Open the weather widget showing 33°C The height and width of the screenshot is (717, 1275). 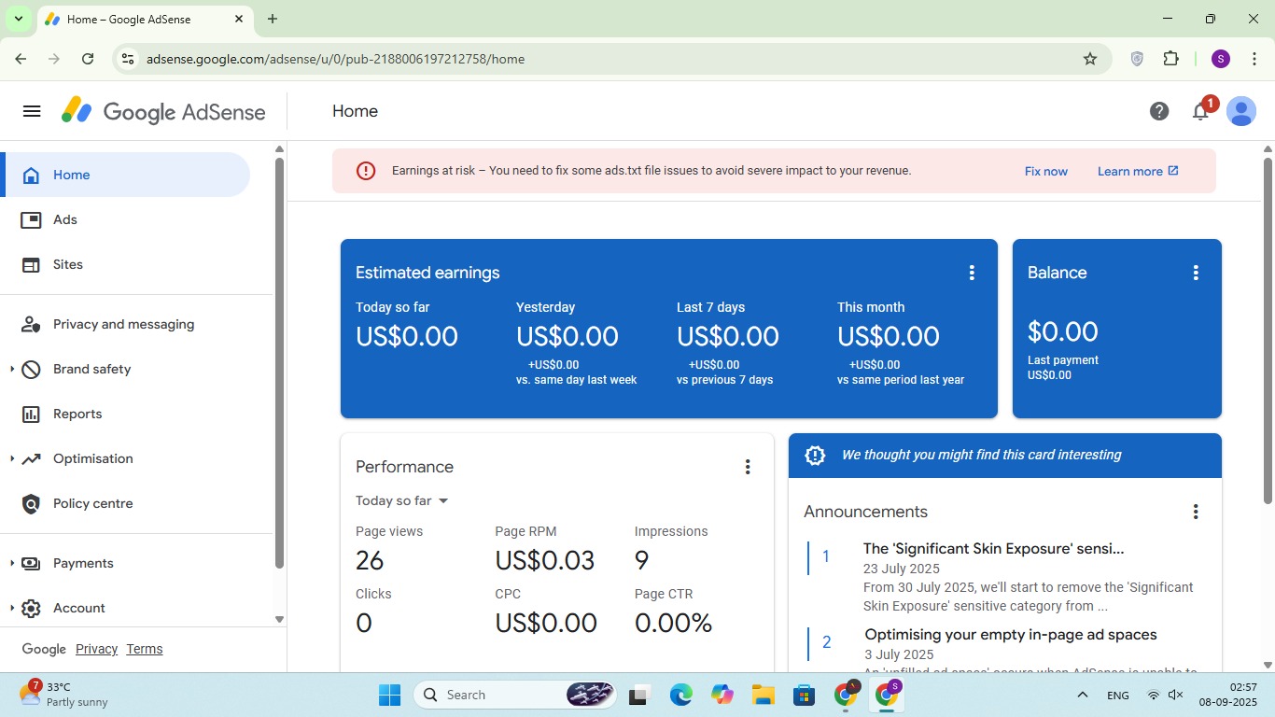coord(63,695)
